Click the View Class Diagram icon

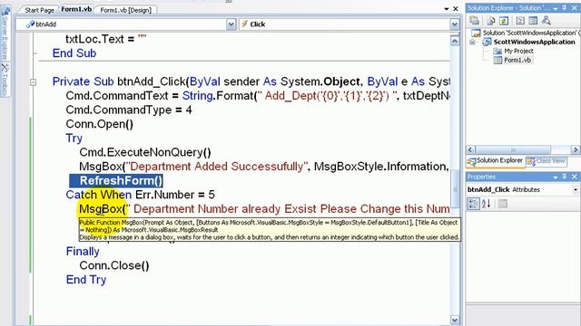coord(547,21)
